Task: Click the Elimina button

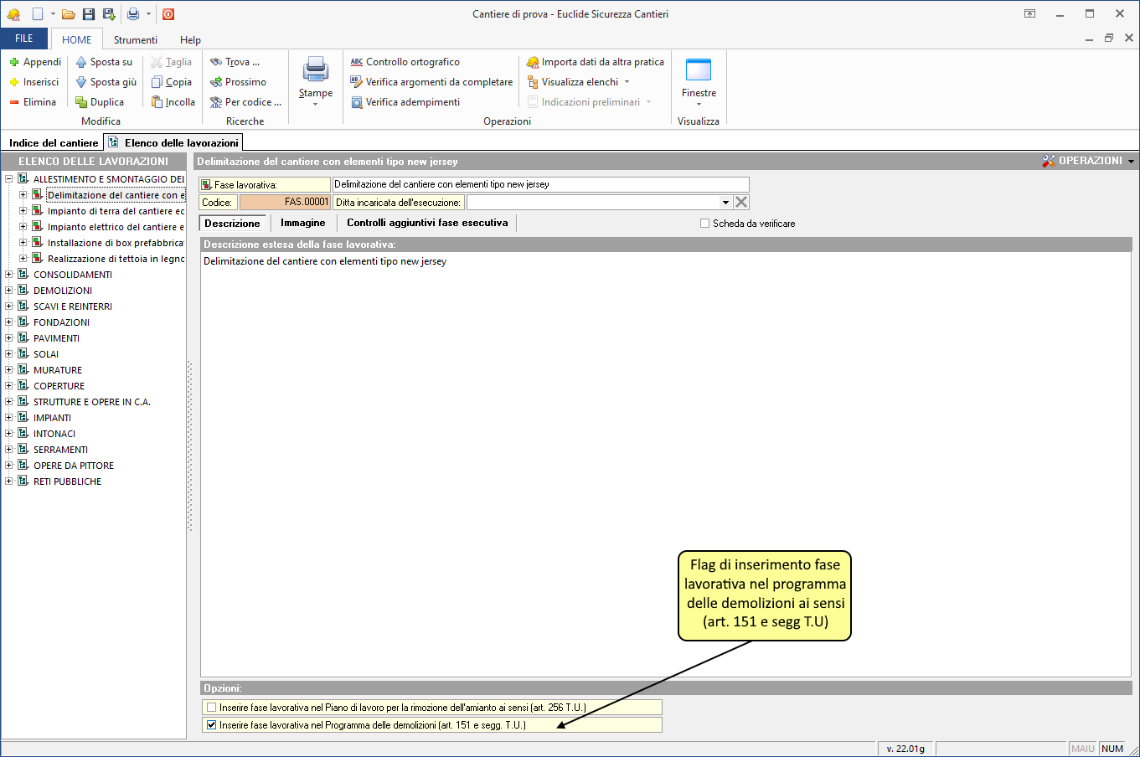Action: click(x=33, y=102)
